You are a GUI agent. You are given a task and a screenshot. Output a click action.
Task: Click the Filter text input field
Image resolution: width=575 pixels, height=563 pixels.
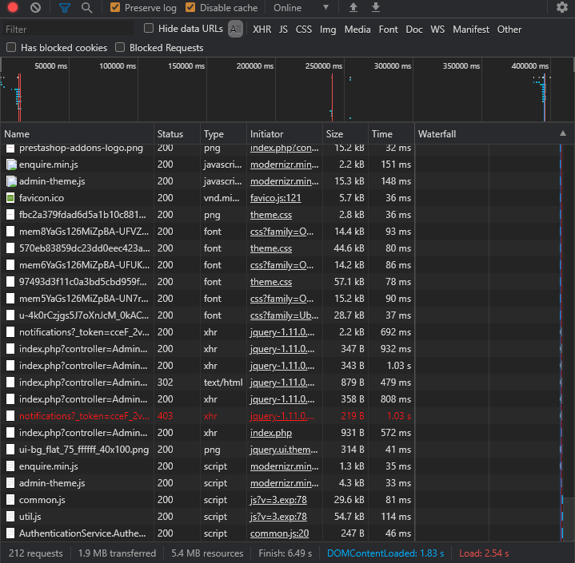pos(68,30)
